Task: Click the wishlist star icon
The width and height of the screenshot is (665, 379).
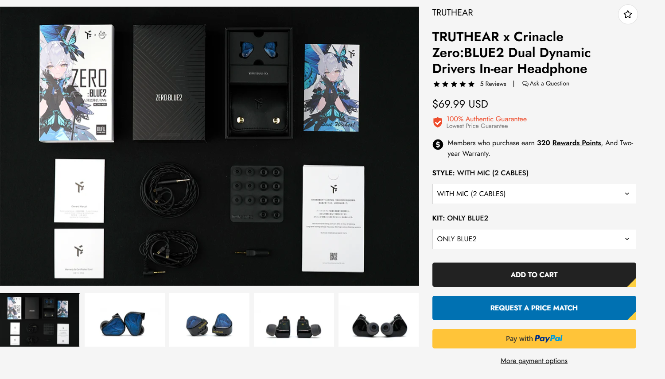Action: pyautogui.click(x=628, y=15)
